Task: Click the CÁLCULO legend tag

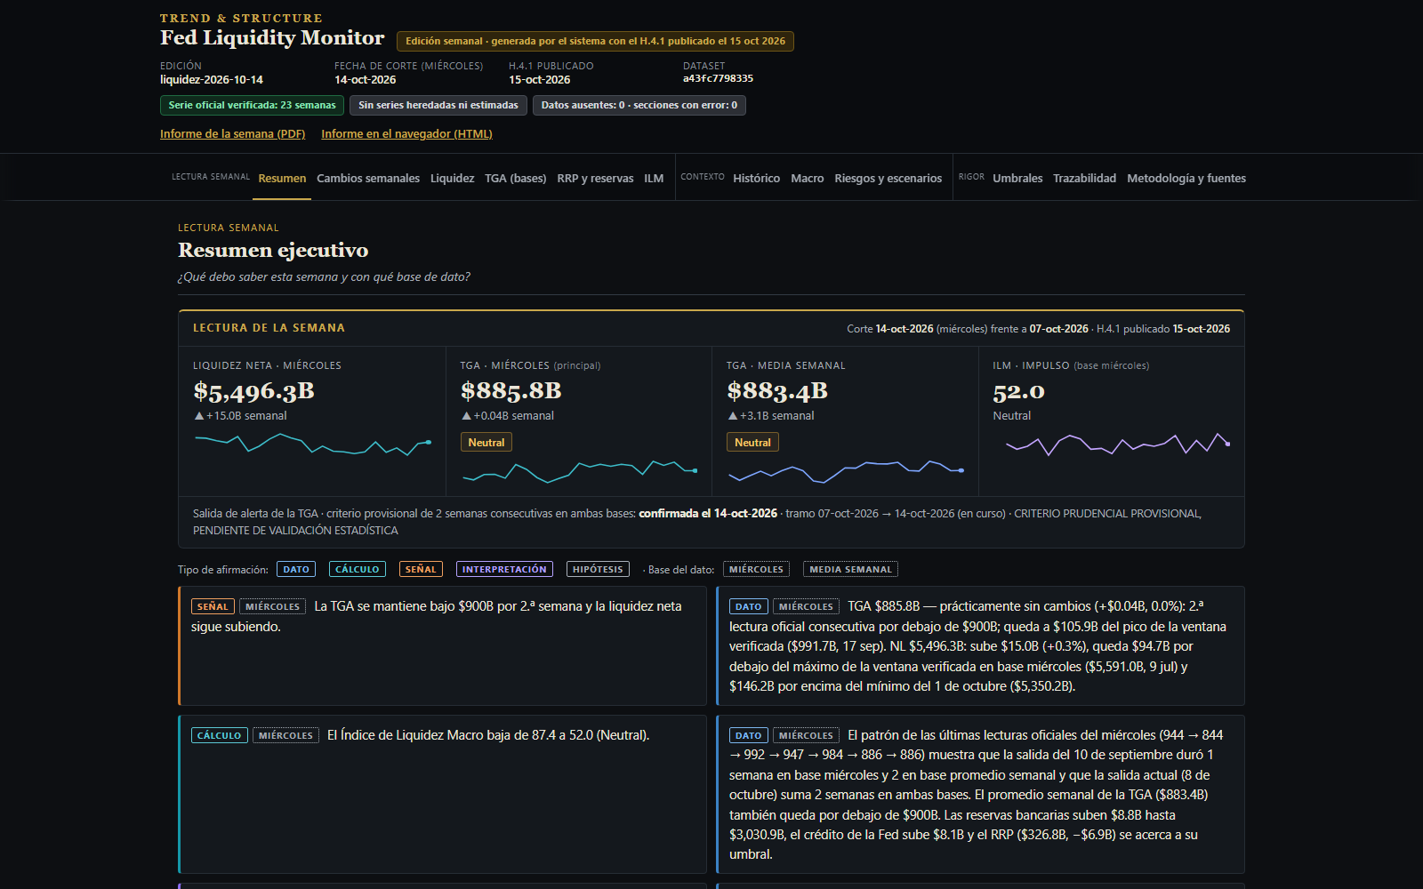Action: (x=357, y=569)
